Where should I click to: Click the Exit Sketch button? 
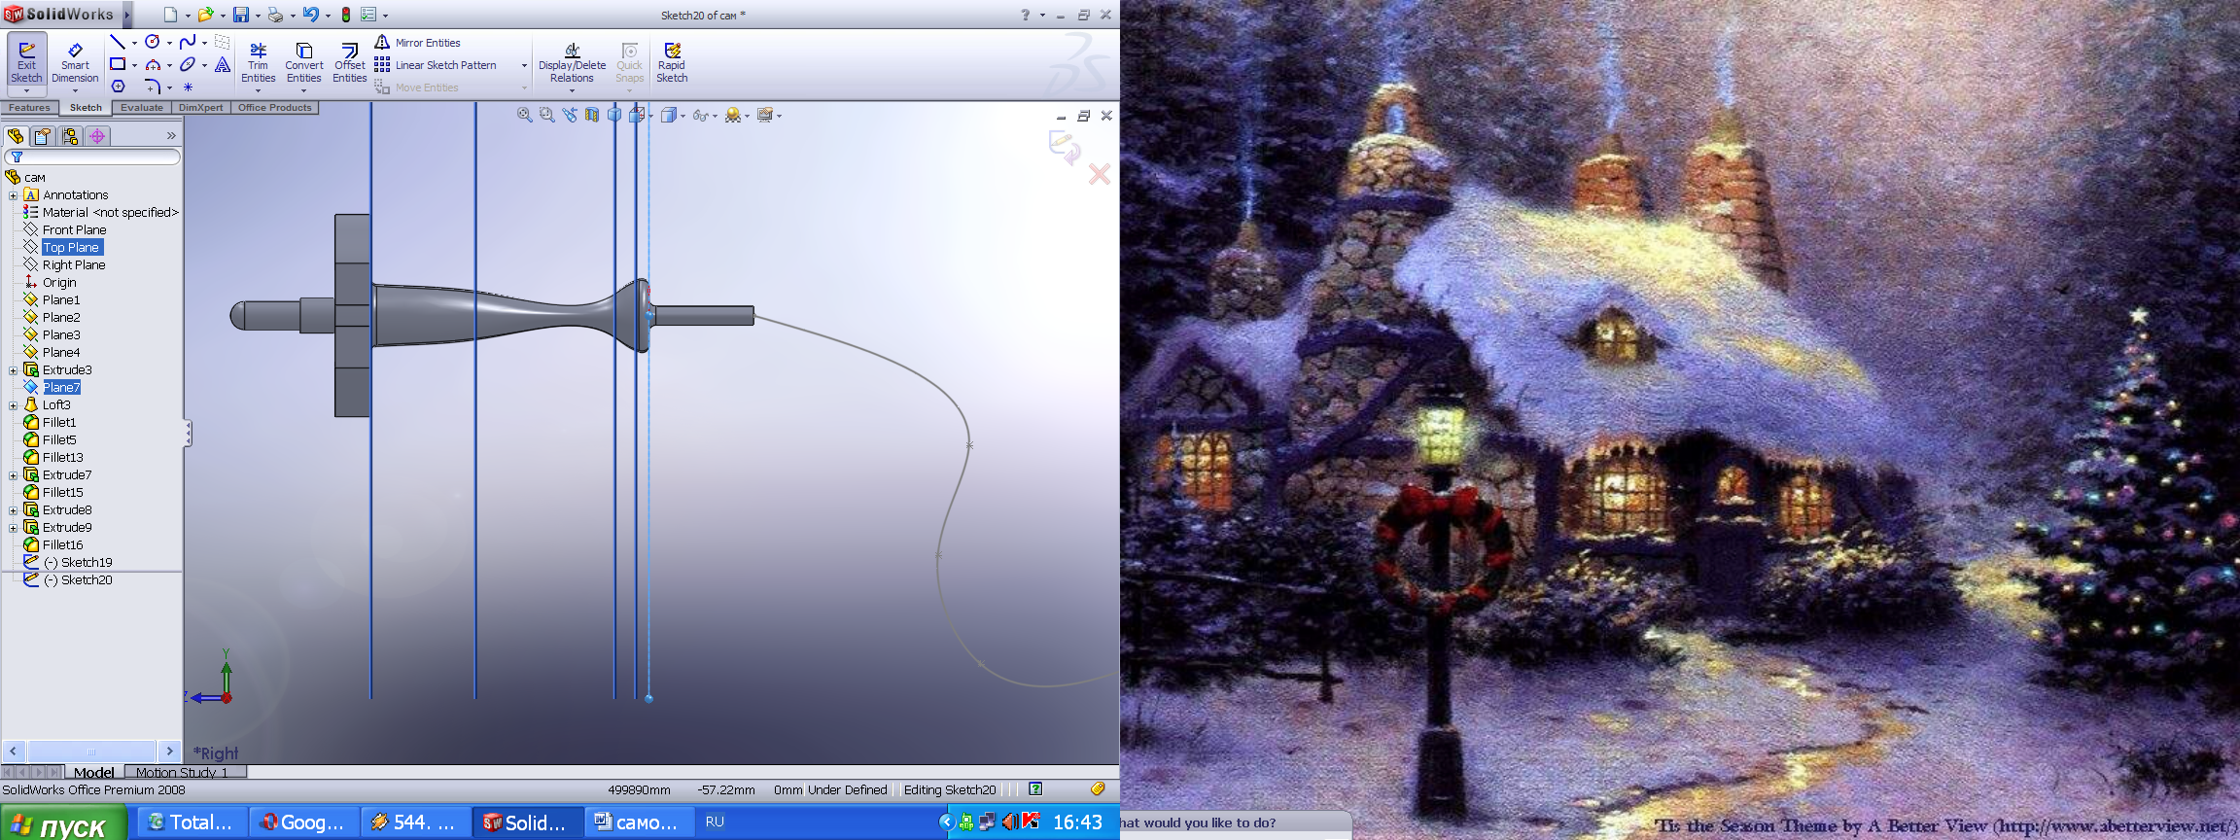point(26,62)
